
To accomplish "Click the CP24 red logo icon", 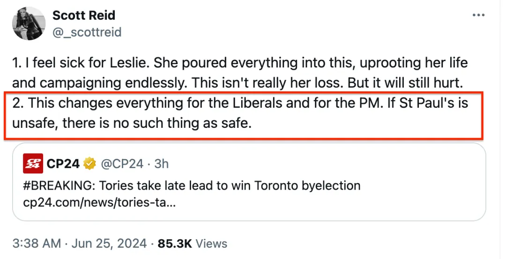I will pyautogui.click(x=33, y=163).
